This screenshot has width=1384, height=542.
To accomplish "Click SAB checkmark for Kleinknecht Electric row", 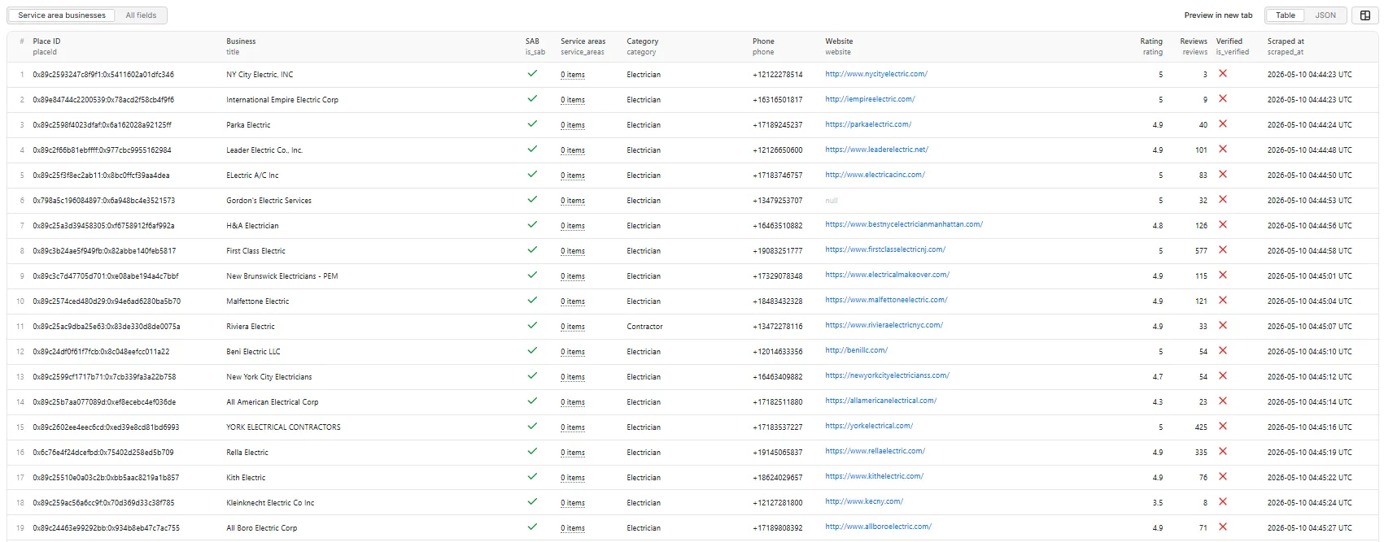I will pos(532,501).
